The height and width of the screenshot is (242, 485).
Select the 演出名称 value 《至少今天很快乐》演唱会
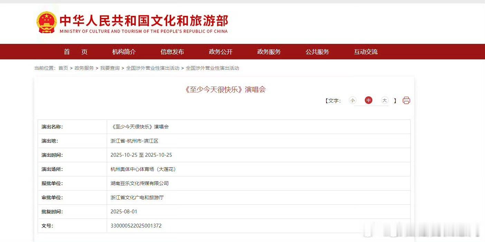coord(140,127)
